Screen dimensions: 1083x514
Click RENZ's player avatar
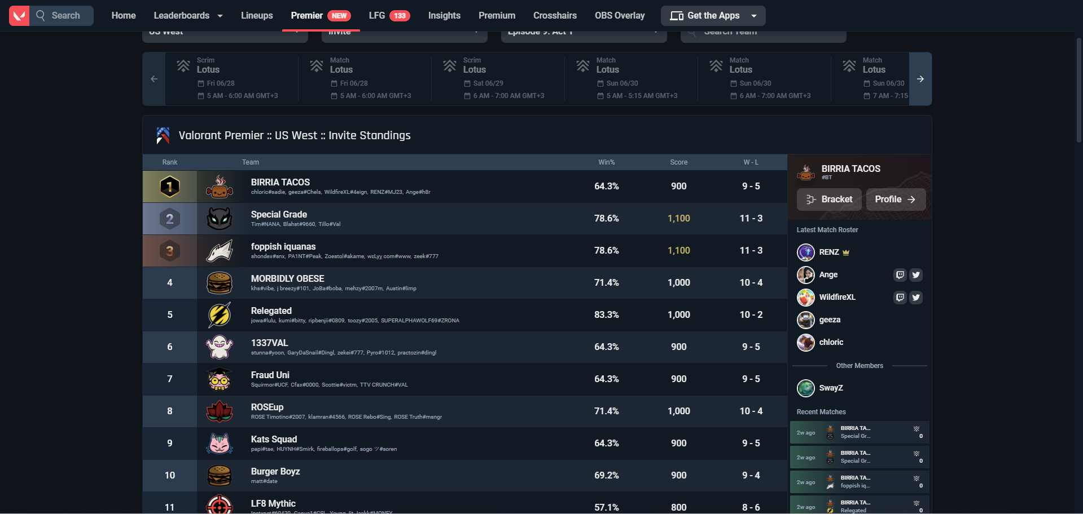tap(806, 252)
